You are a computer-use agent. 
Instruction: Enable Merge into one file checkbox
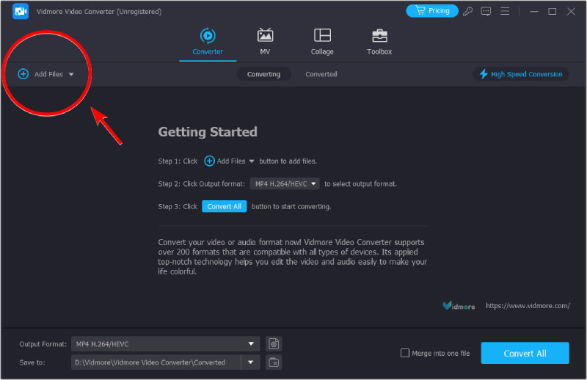click(x=405, y=353)
